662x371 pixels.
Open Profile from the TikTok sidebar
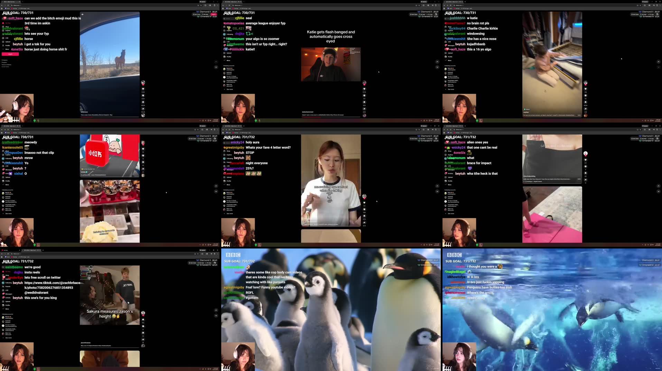click(x=7, y=46)
